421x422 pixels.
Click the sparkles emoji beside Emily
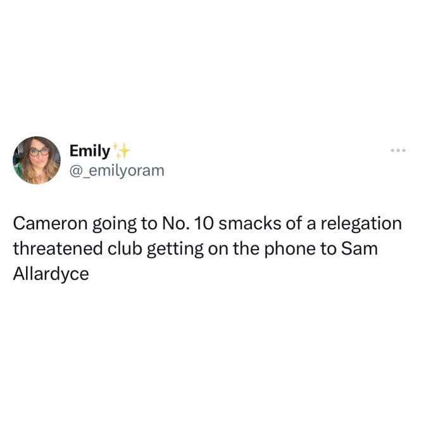coord(120,150)
